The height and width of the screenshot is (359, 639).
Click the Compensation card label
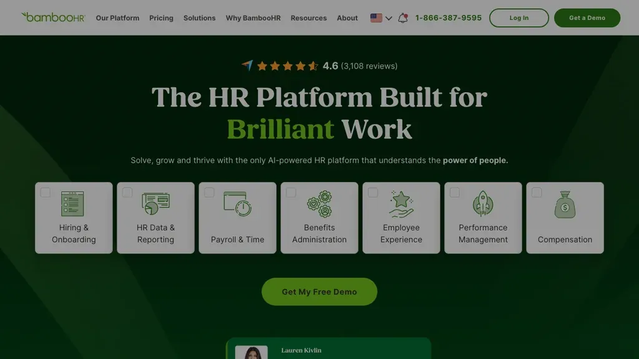[565, 239]
